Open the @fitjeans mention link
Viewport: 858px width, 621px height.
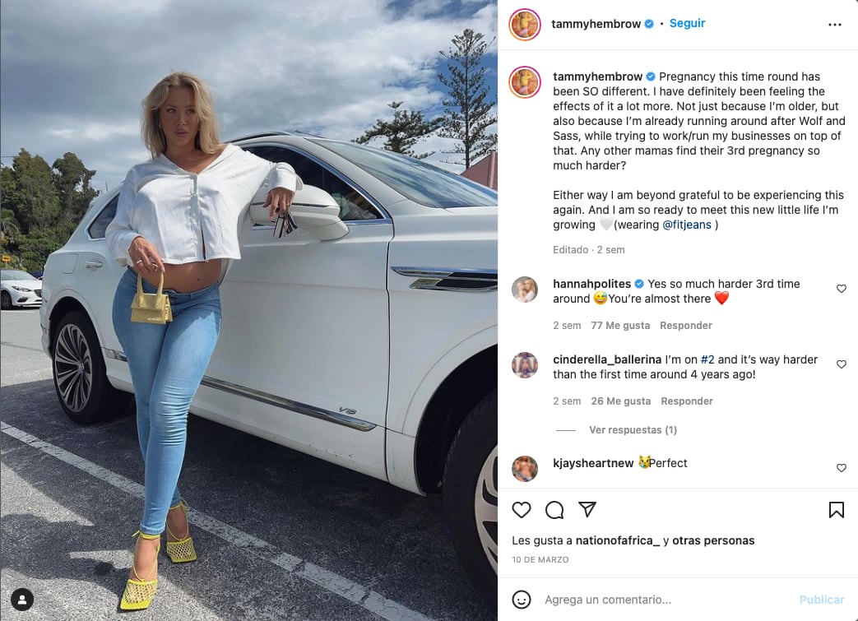coord(687,225)
